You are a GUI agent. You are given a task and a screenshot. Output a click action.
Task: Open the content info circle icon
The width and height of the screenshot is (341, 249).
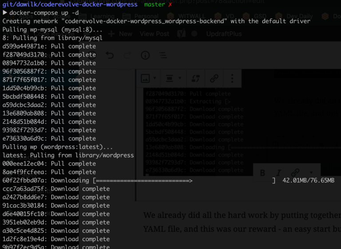[x=145, y=55]
